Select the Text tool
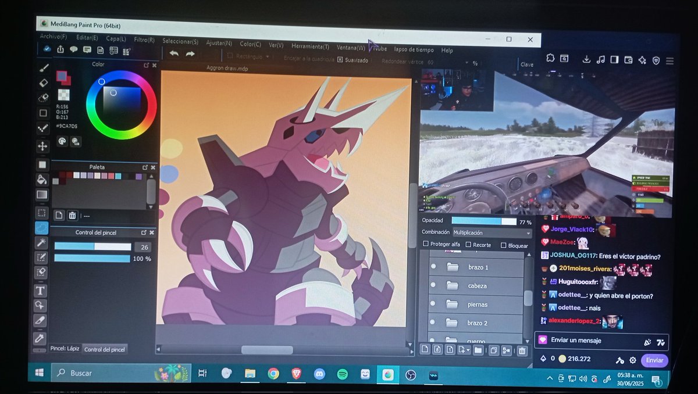 (x=41, y=290)
